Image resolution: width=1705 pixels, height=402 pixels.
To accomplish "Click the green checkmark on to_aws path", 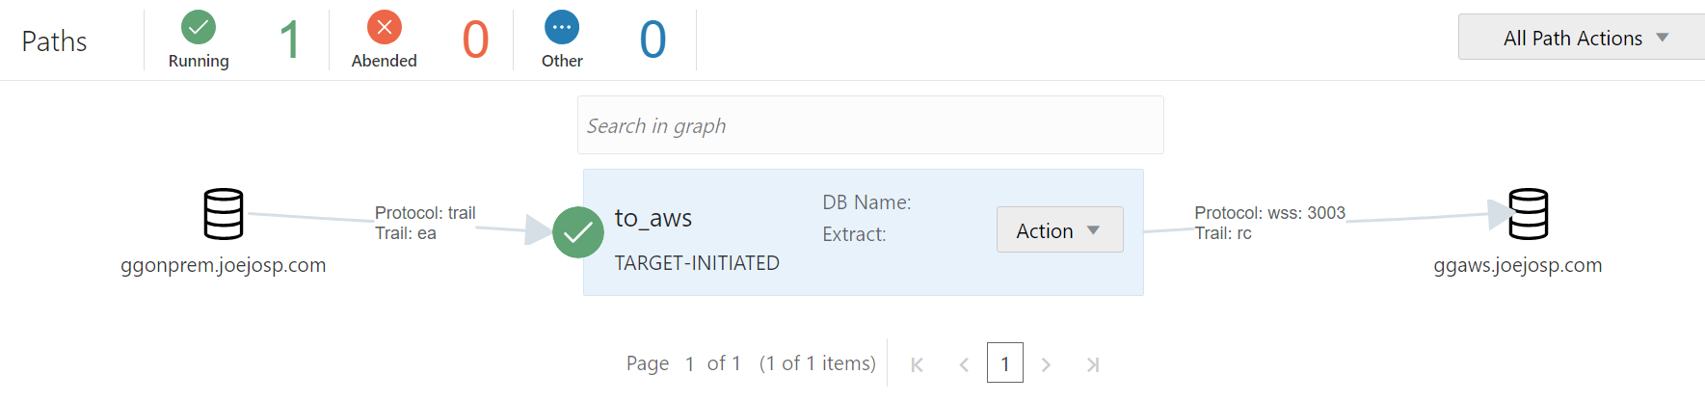I will pyautogui.click(x=578, y=232).
